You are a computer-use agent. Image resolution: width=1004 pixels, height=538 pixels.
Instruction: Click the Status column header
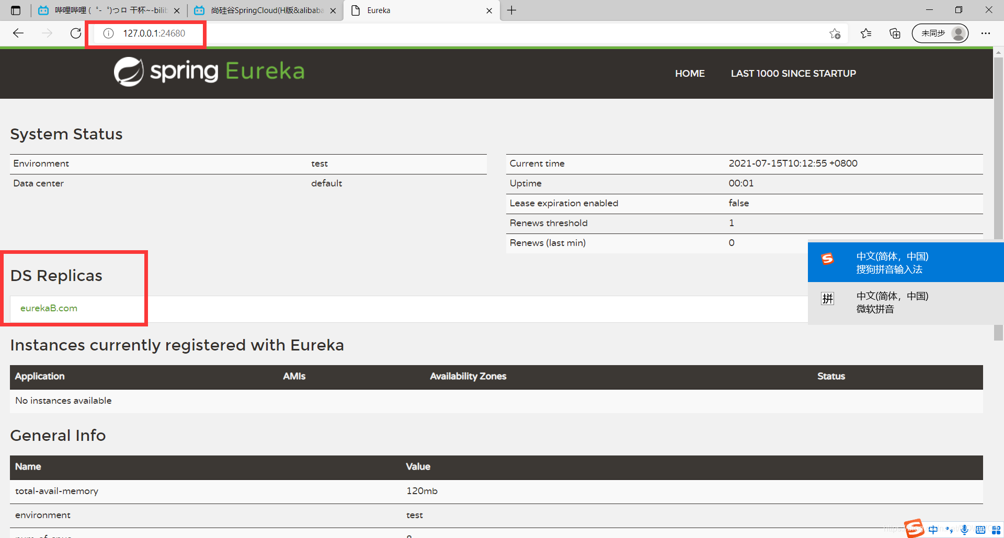coord(831,376)
